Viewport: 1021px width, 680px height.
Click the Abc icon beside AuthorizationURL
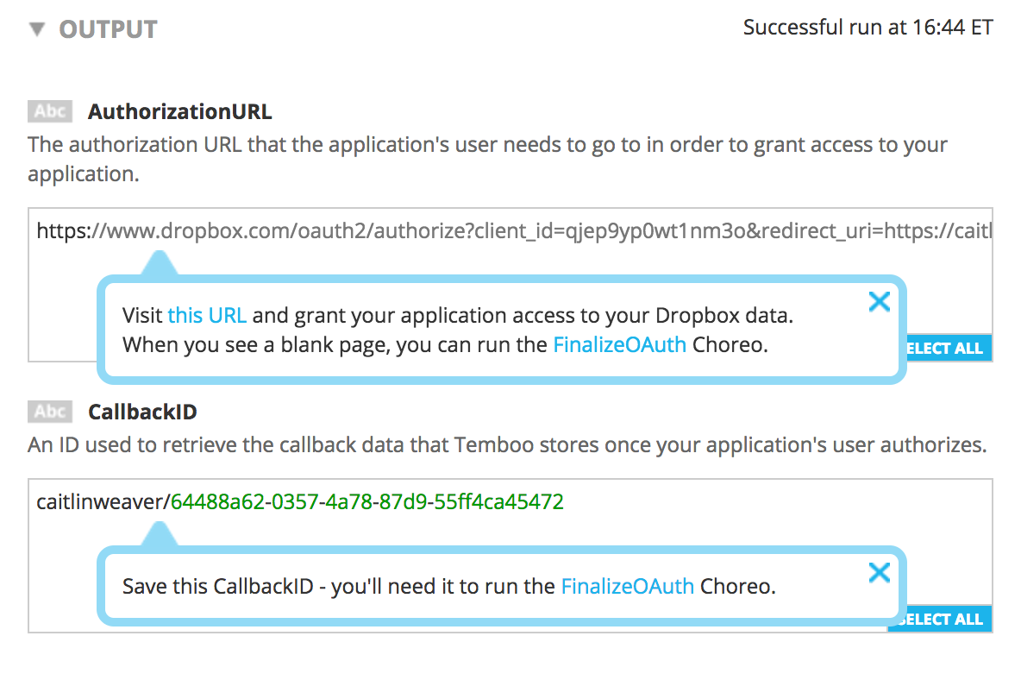click(49, 111)
